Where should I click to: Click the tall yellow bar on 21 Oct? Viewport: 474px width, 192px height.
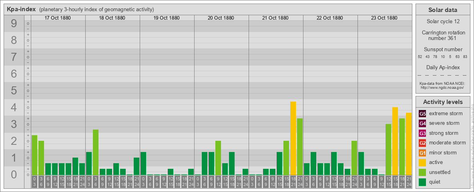pyautogui.click(x=293, y=138)
